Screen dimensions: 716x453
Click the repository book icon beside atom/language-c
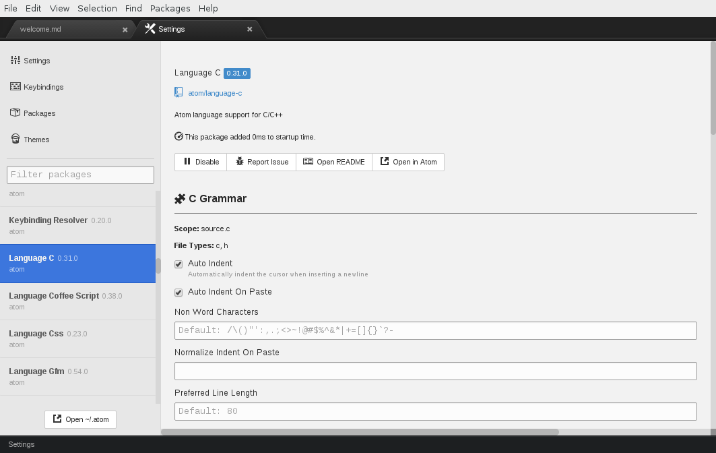178,93
